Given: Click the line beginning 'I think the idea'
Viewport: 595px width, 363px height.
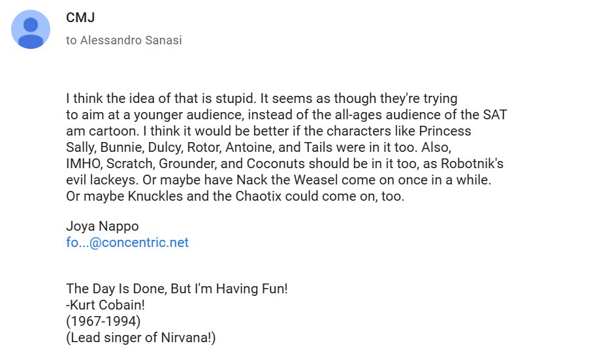Looking at the screenshot, I should click(261, 98).
